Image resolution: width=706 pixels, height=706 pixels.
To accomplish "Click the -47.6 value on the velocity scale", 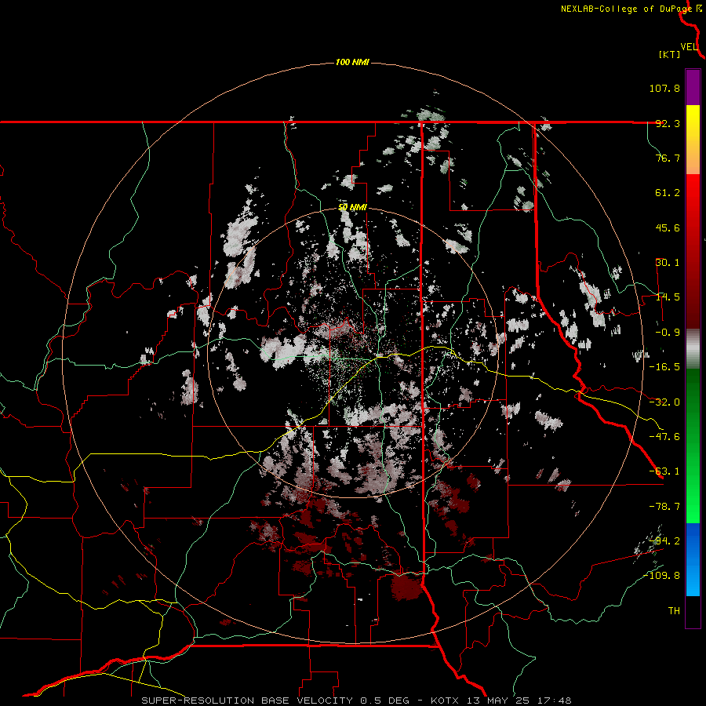I will [664, 437].
